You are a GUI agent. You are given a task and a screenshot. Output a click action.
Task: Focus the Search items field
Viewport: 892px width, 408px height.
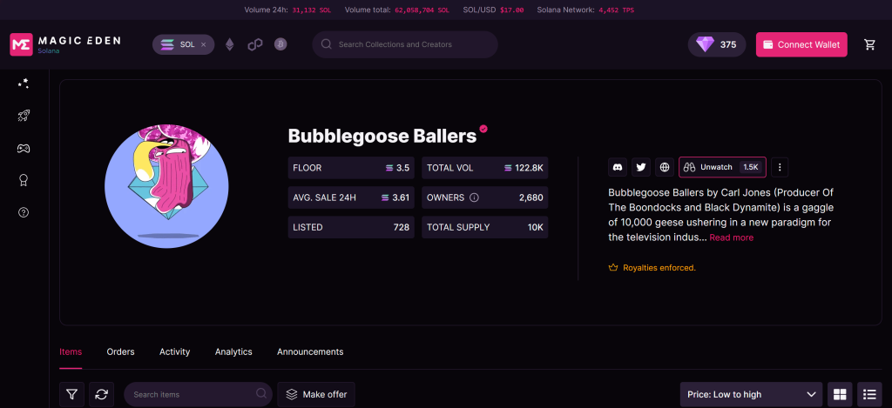pos(198,394)
